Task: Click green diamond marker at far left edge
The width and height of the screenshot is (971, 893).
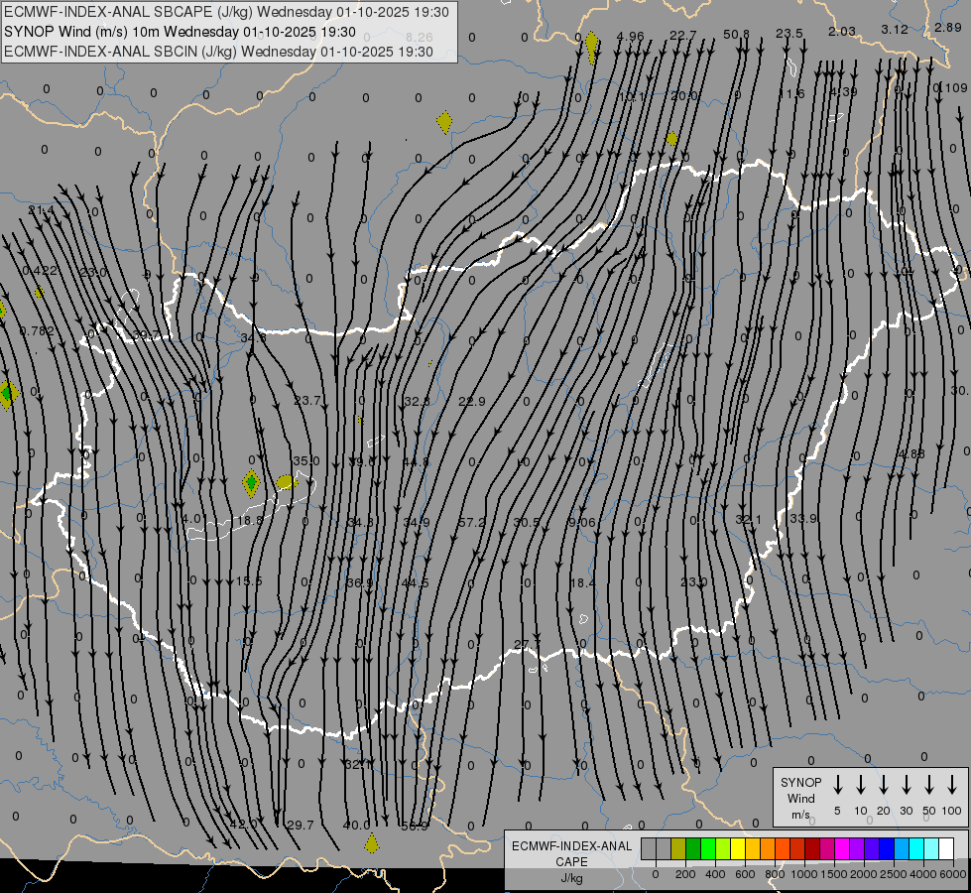Action: 8,394
